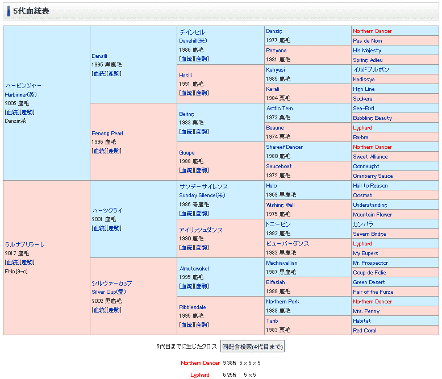Open the シルヴァーカップ horse link
Screen dimensions: 442x379
pyautogui.click(x=111, y=283)
